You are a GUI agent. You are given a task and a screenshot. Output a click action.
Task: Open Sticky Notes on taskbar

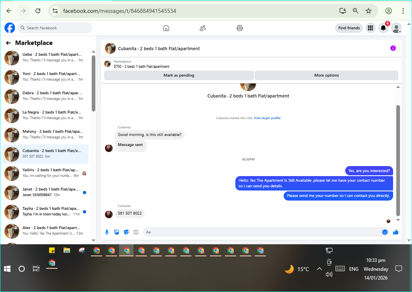(52, 251)
